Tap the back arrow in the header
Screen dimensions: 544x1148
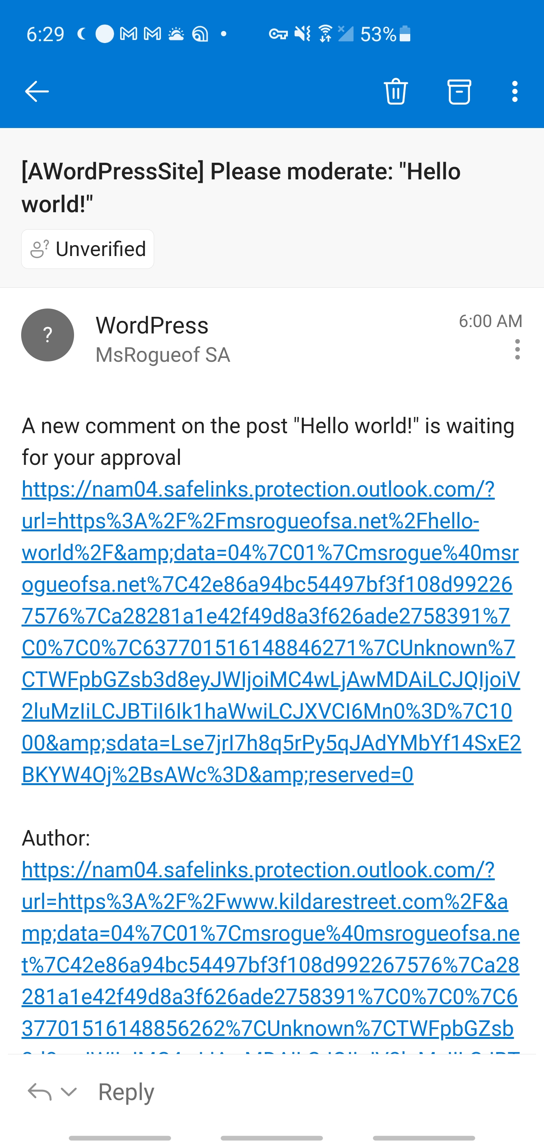37,92
